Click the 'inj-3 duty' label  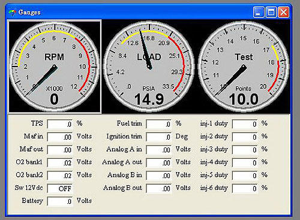(x=214, y=149)
